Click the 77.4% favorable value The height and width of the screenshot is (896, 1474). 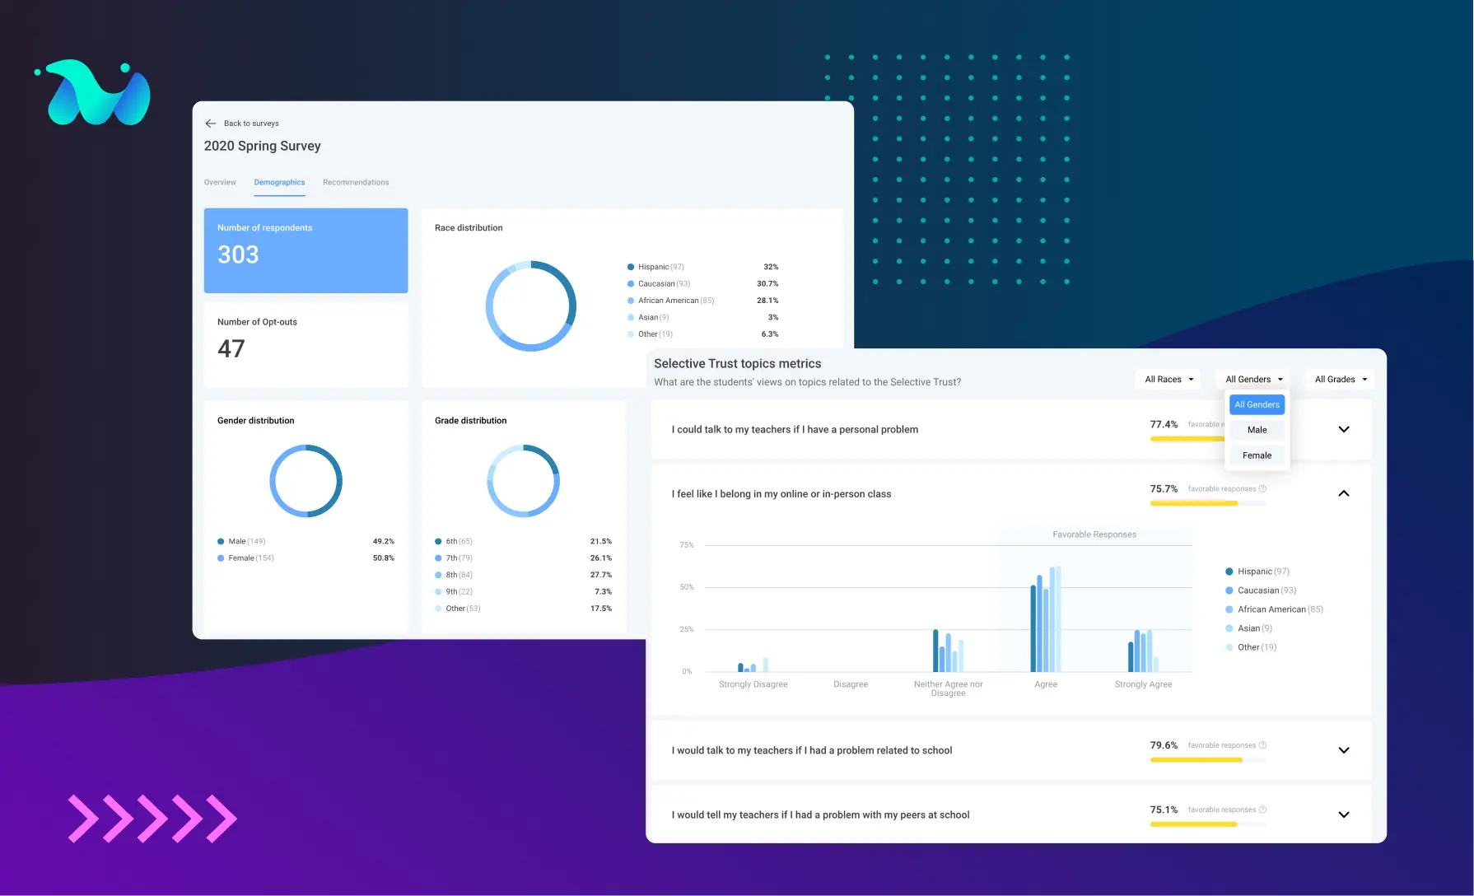click(1164, 424)
